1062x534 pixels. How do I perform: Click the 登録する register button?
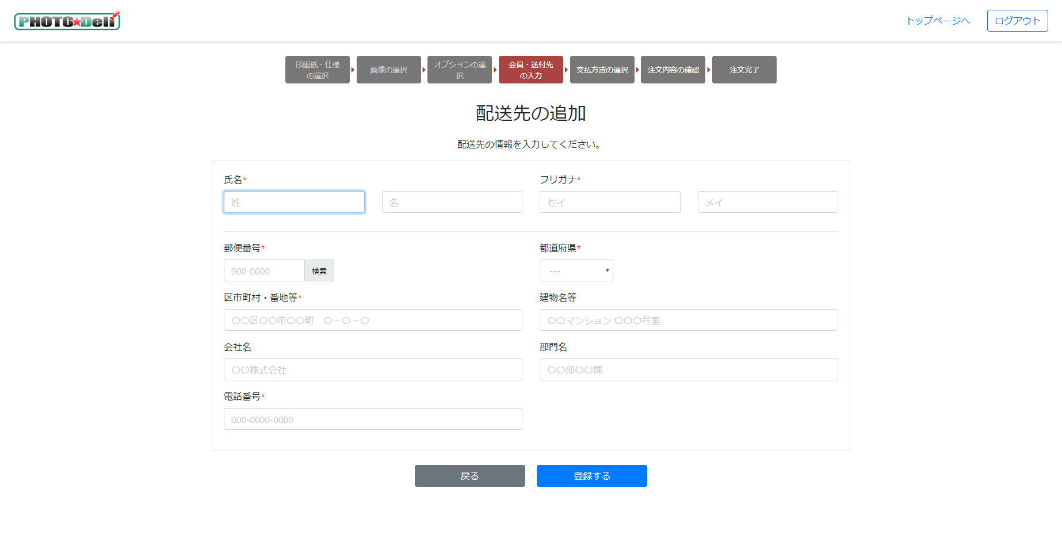pyautogui.click(x=591, y=476)
